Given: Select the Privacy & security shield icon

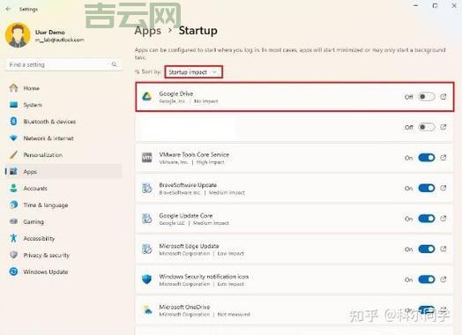Looking at the screenshot, I should coord(13,255).
